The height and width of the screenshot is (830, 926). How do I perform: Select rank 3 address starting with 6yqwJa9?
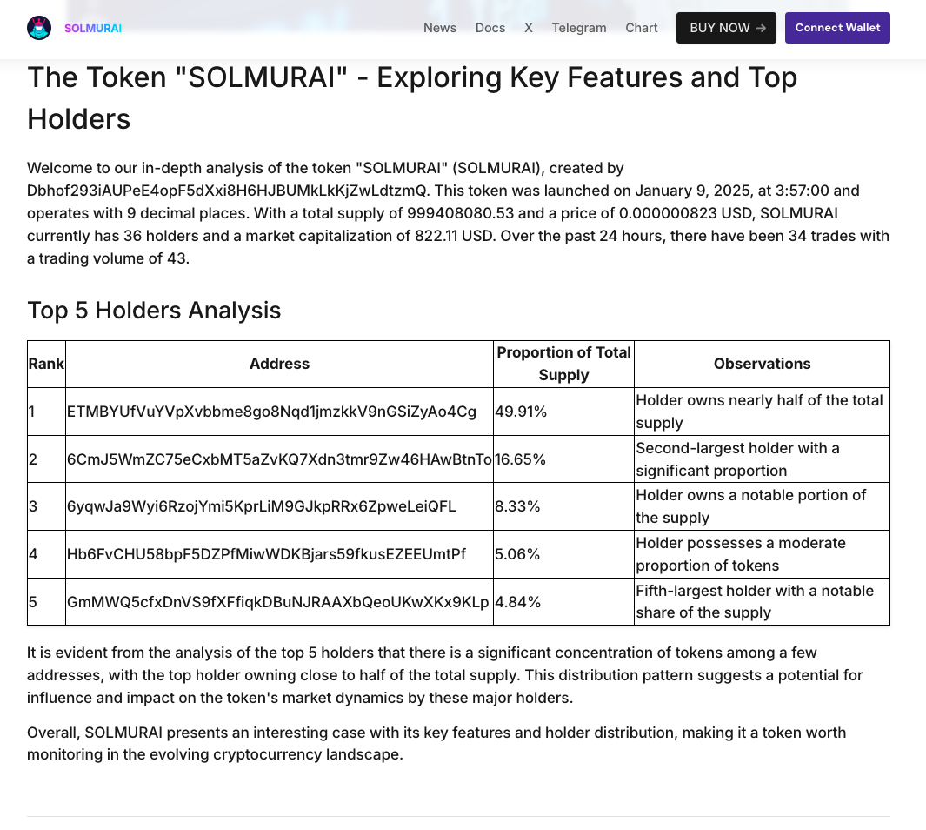pos(261,506)
